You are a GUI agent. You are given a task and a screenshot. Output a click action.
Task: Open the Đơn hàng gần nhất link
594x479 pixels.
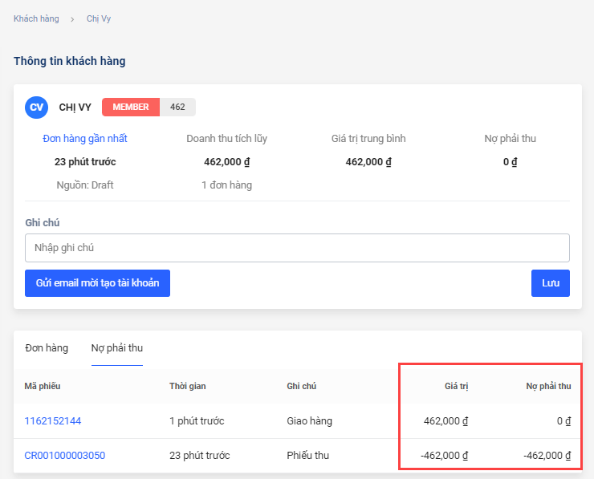(x=85, y=139)
